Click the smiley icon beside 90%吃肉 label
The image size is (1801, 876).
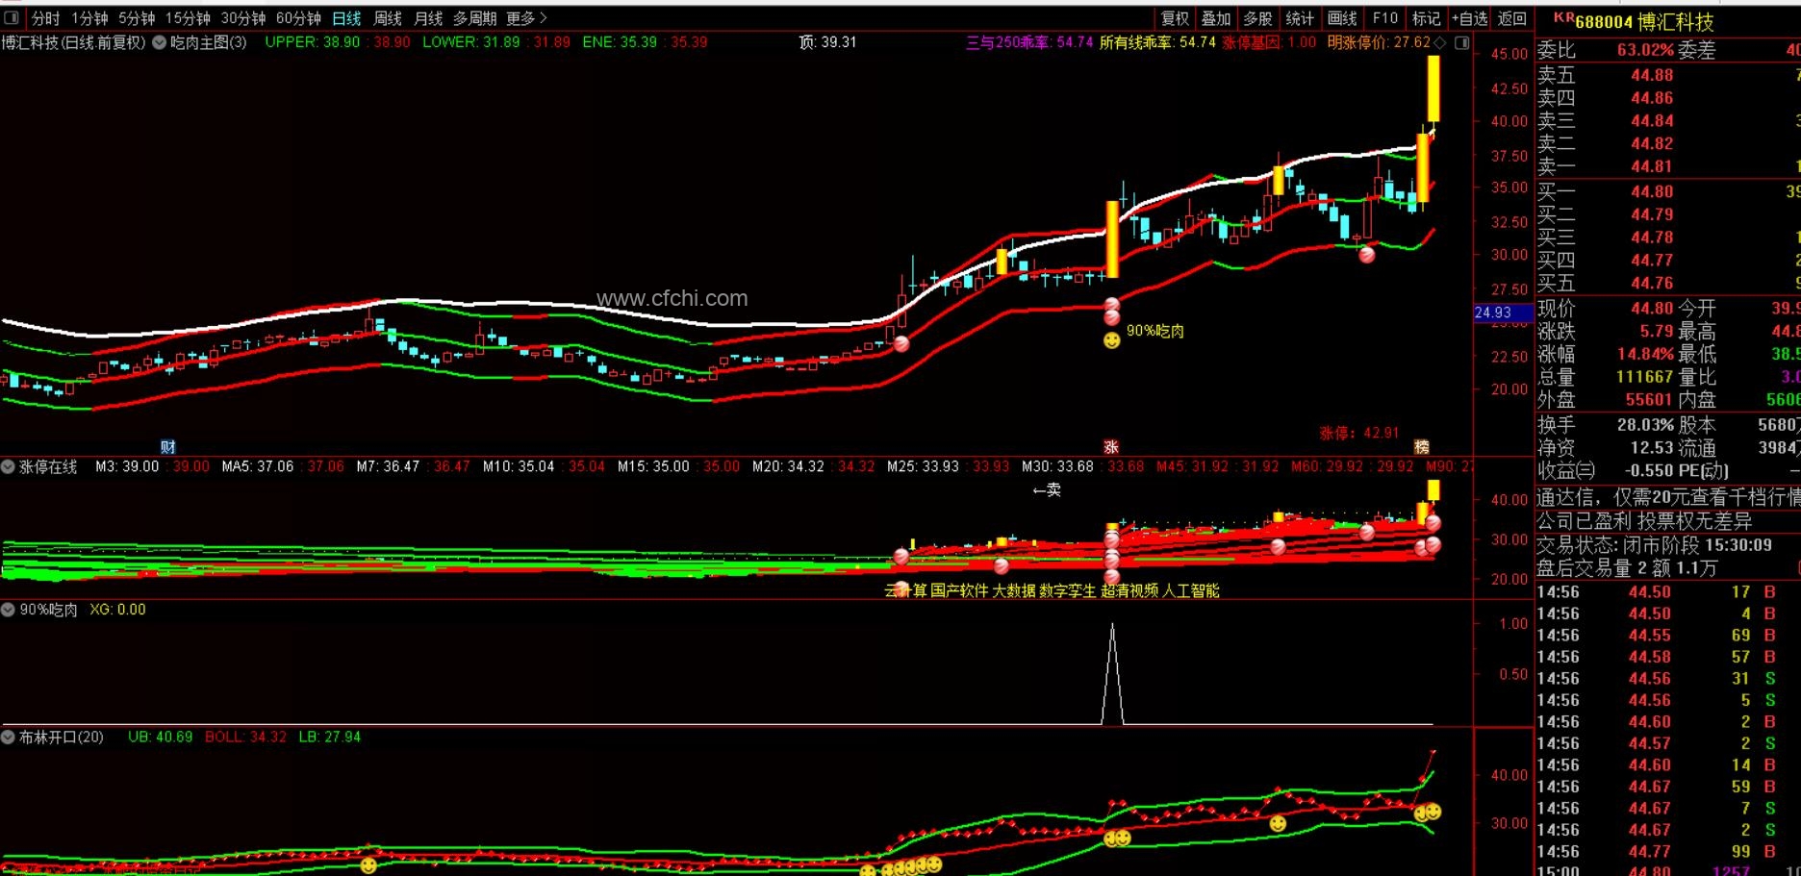[x=1111, y=339]
